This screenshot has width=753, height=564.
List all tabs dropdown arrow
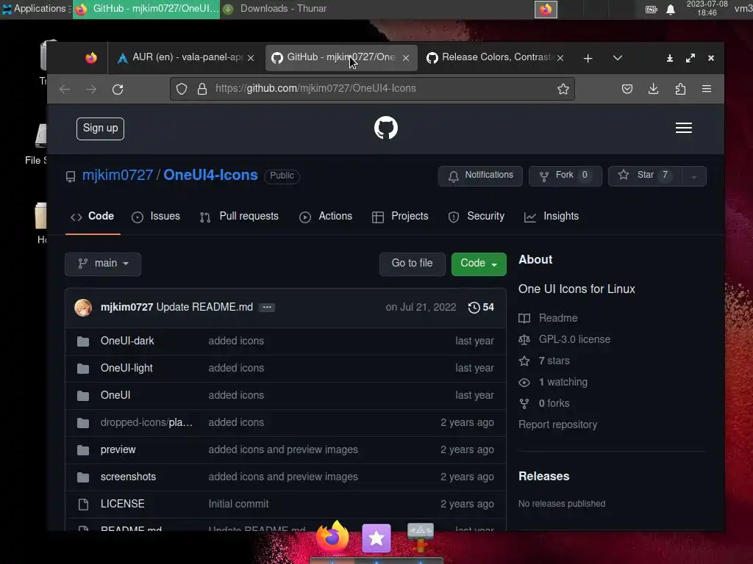click(618, 58)
